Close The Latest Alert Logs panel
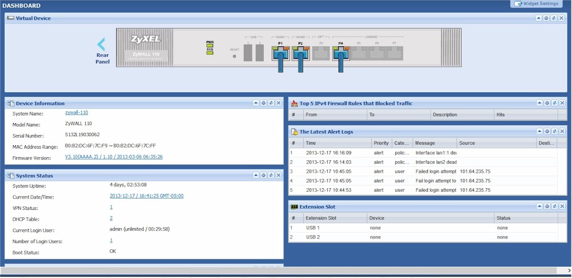Screen dimensions: 572x278 pos(562,132)
